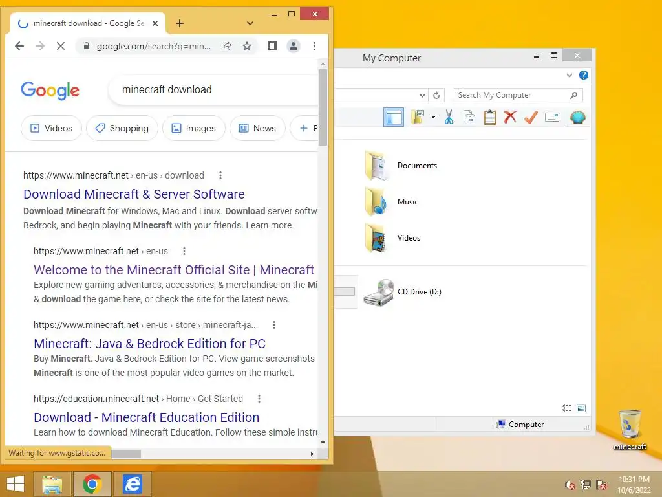Open a new tab in Chrome
Image resolution: width=662 pixels, height=497 pixels.
(x=180, y=23)
